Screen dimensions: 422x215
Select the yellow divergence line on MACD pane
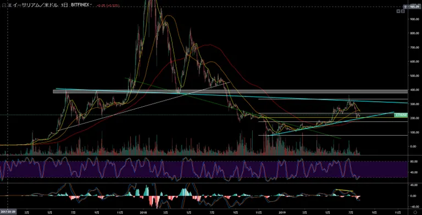[343, 190]
